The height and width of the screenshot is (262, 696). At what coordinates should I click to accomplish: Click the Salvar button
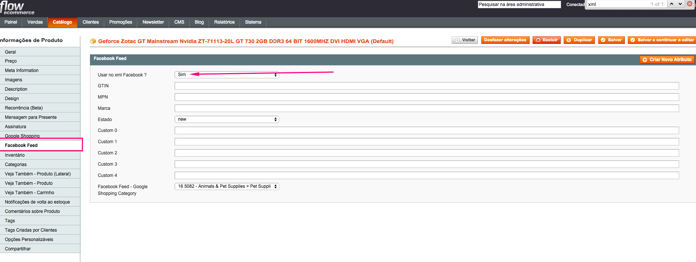point(611,40)
